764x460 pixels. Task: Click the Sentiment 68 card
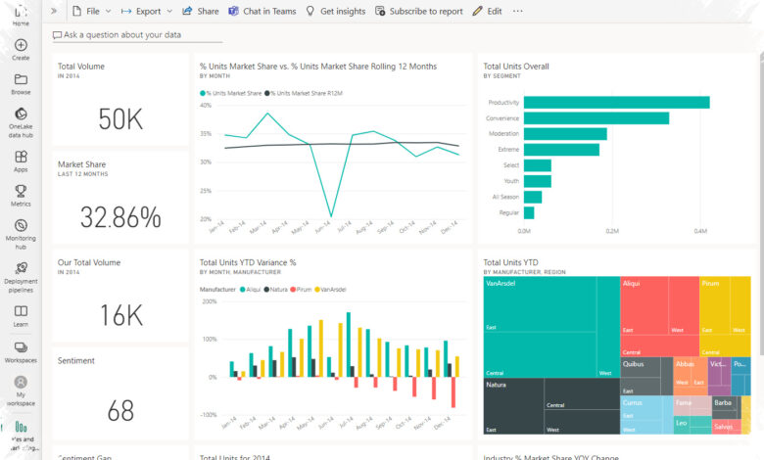pos(120,393)
